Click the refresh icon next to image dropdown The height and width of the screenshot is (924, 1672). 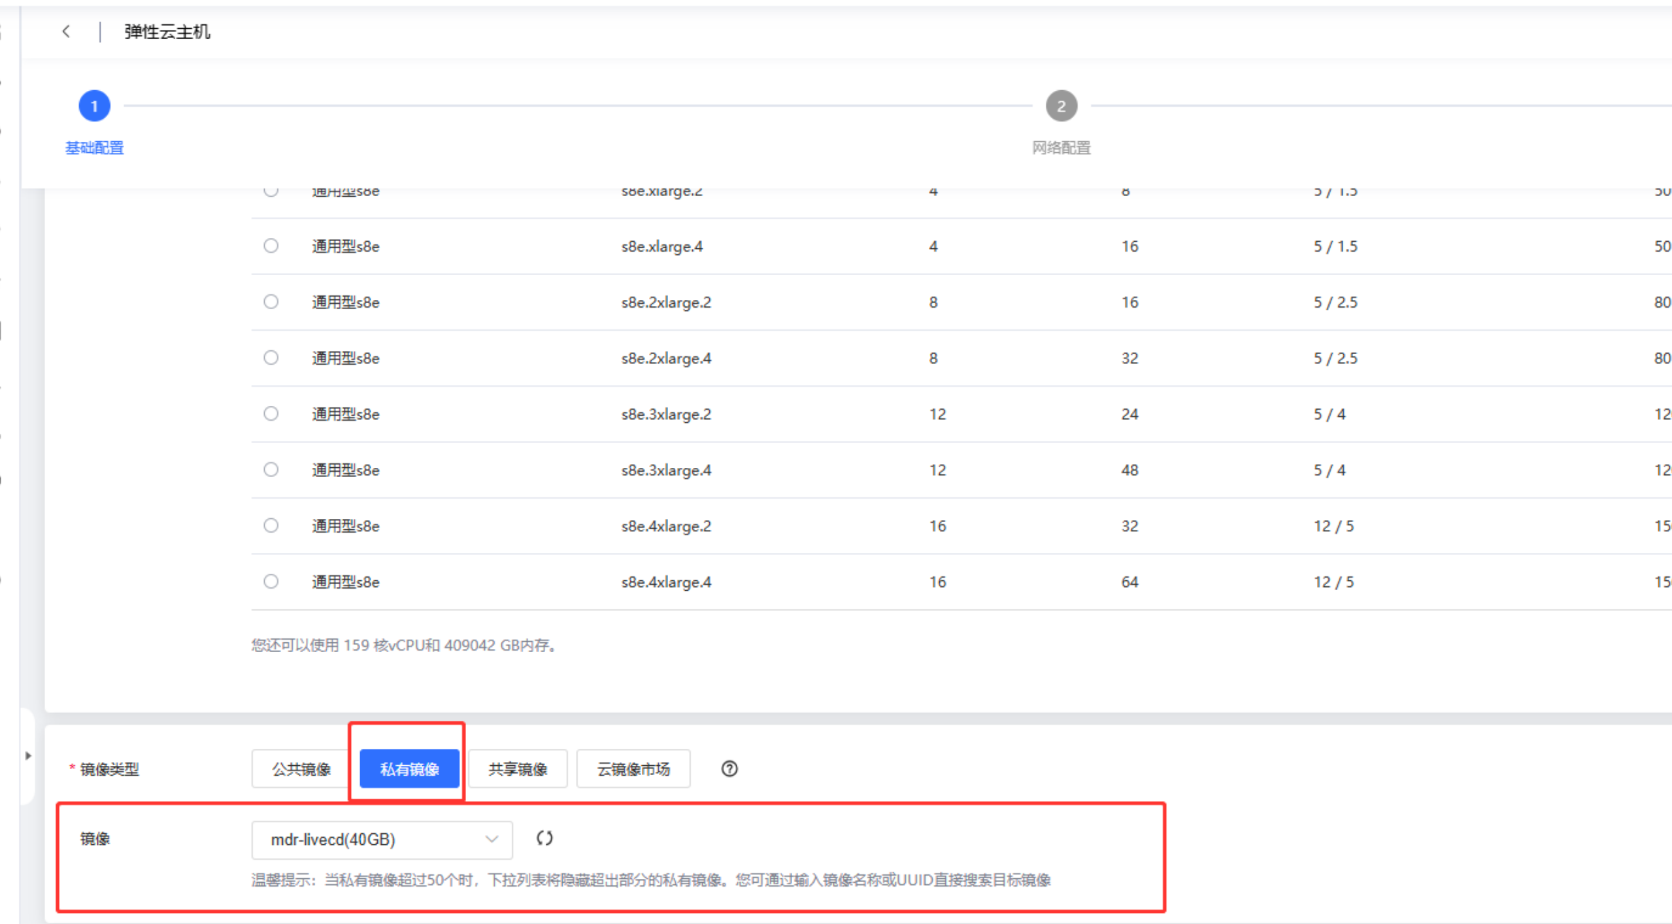pos(544,838)
